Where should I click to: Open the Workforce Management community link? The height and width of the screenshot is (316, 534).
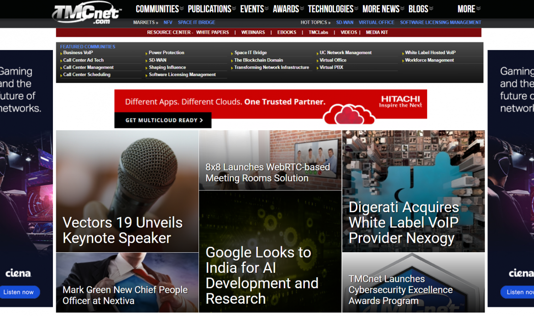[x=429, y=60]
